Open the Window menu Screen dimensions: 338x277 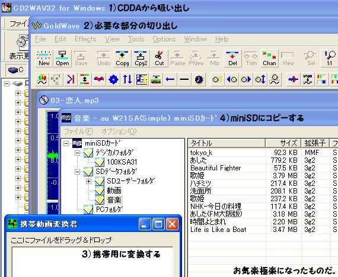tap(195, 39)
